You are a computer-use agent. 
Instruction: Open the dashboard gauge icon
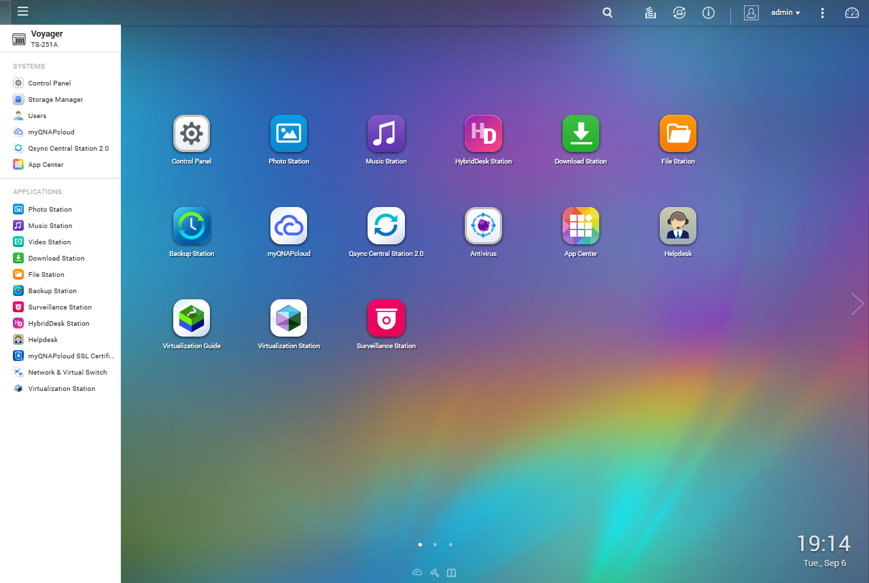tap(852, 12)
